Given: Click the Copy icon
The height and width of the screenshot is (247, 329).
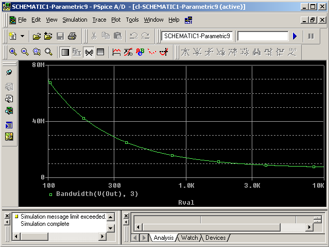Looking at the screenshot, I should [106, 36].
